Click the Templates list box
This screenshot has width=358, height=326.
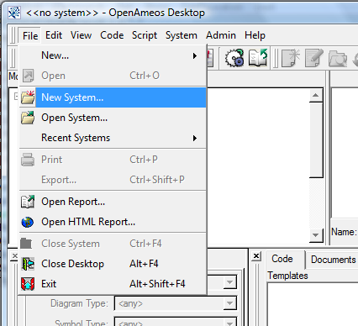point(313,304)
